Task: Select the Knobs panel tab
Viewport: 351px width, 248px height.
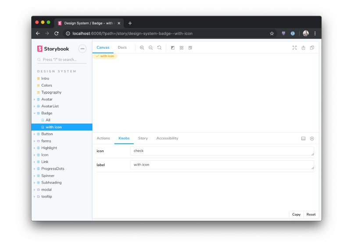Action: coord(124,138)
